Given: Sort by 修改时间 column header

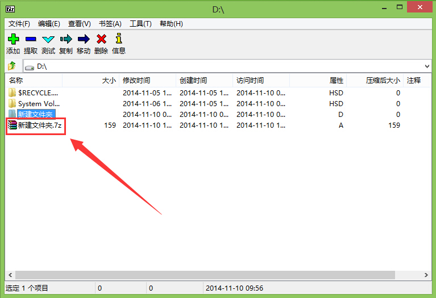Looking at the screenshot, I should point(147,80).
